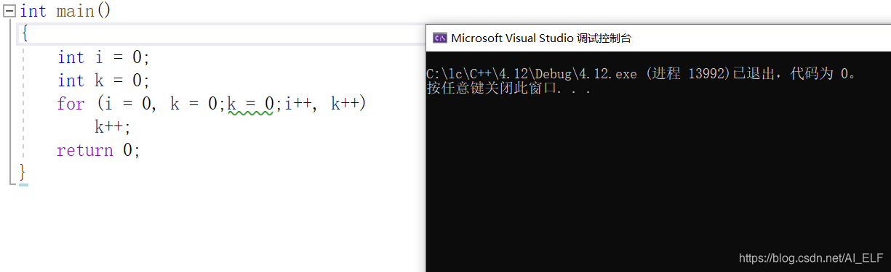Click the 'return 0;' statement
The image size is (891, 272).
tap(98, 150)
